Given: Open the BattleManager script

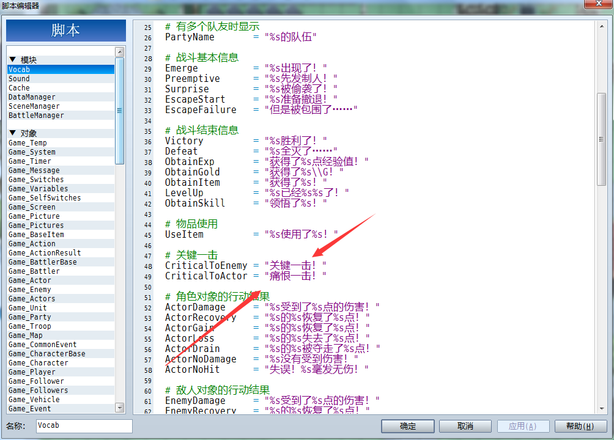Looking at the screenshot, I should pyautogui.click(x=61, y=116).
